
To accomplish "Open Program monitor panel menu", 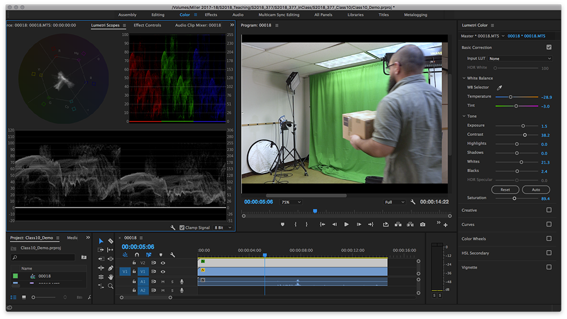I will point(277,25).
